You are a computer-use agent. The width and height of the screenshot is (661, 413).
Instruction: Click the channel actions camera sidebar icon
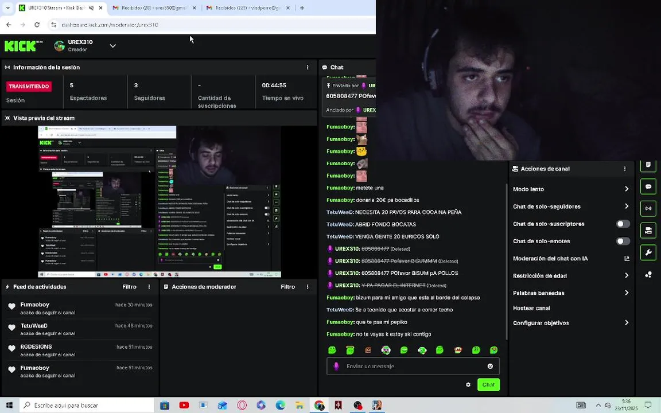(x=648, y=230)
